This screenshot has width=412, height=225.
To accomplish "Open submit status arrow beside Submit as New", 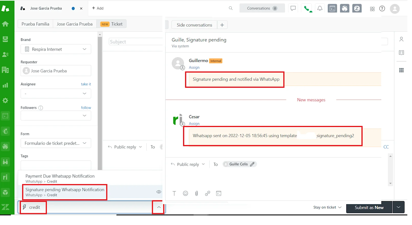I will coord(399,207).
